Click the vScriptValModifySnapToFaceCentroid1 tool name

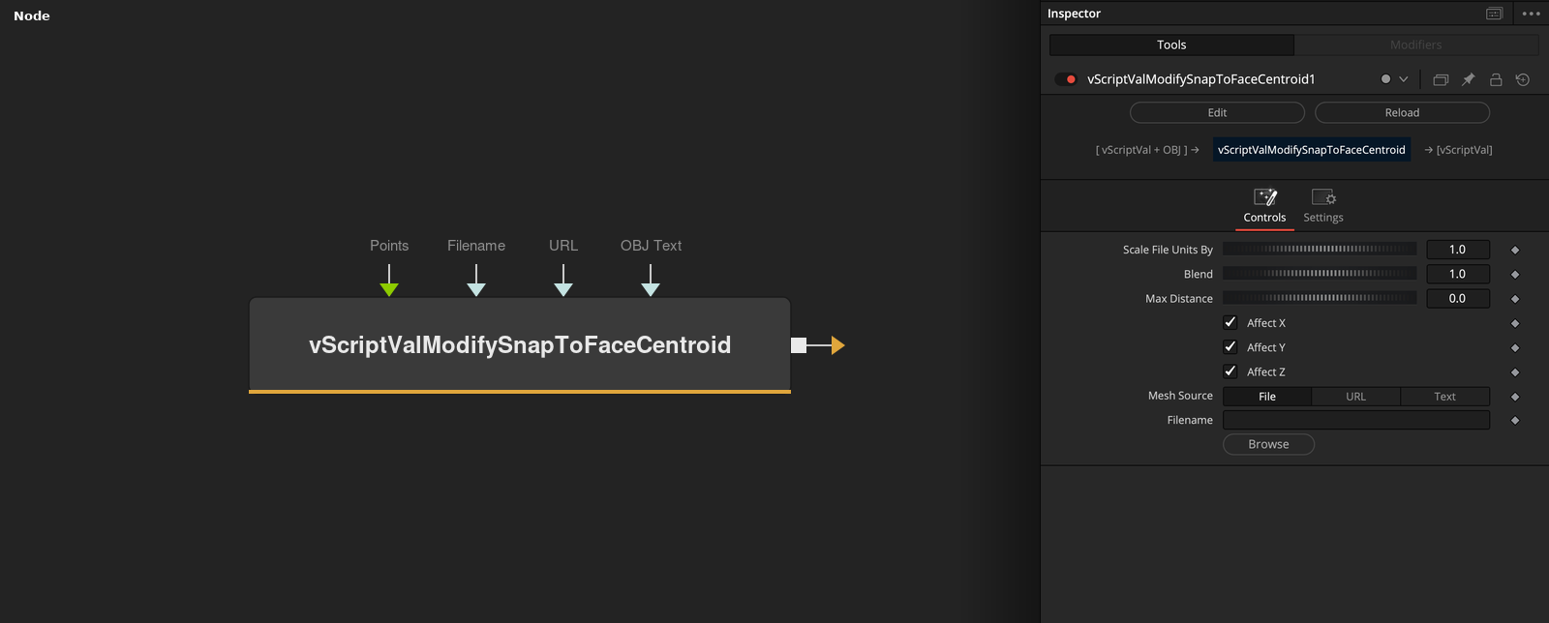[1201, 79]
